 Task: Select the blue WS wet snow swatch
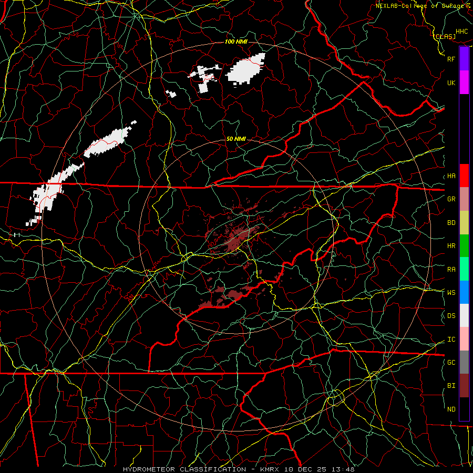coord(464,292)
